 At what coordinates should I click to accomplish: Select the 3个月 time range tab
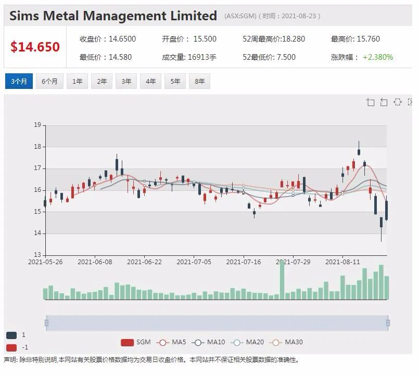(x=19, y=81)
